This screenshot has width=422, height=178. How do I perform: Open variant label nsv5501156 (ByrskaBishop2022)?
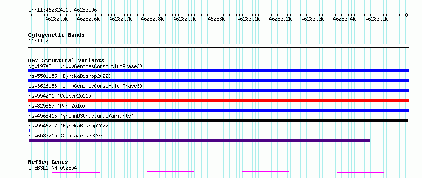70,76
